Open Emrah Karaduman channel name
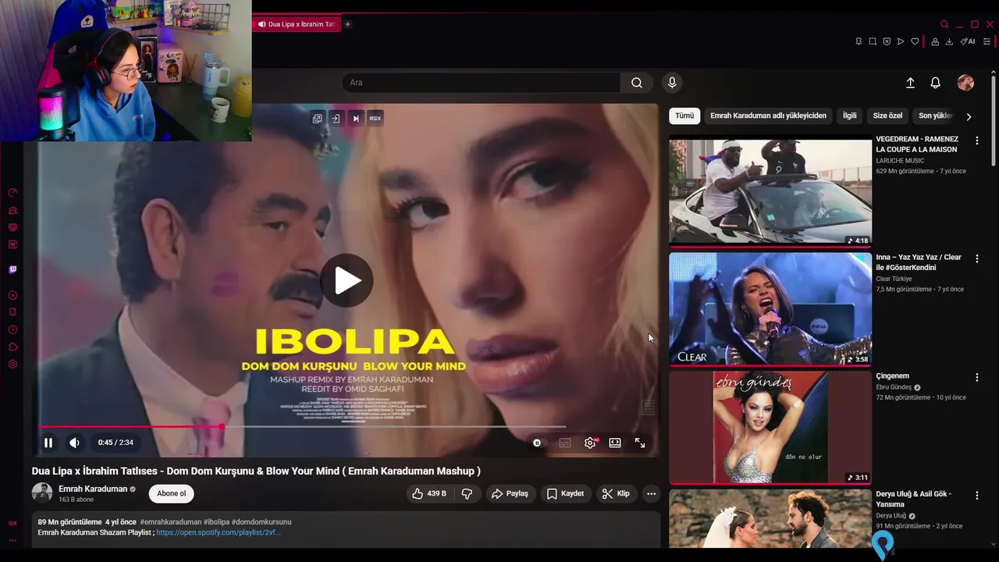 (93, 489)
